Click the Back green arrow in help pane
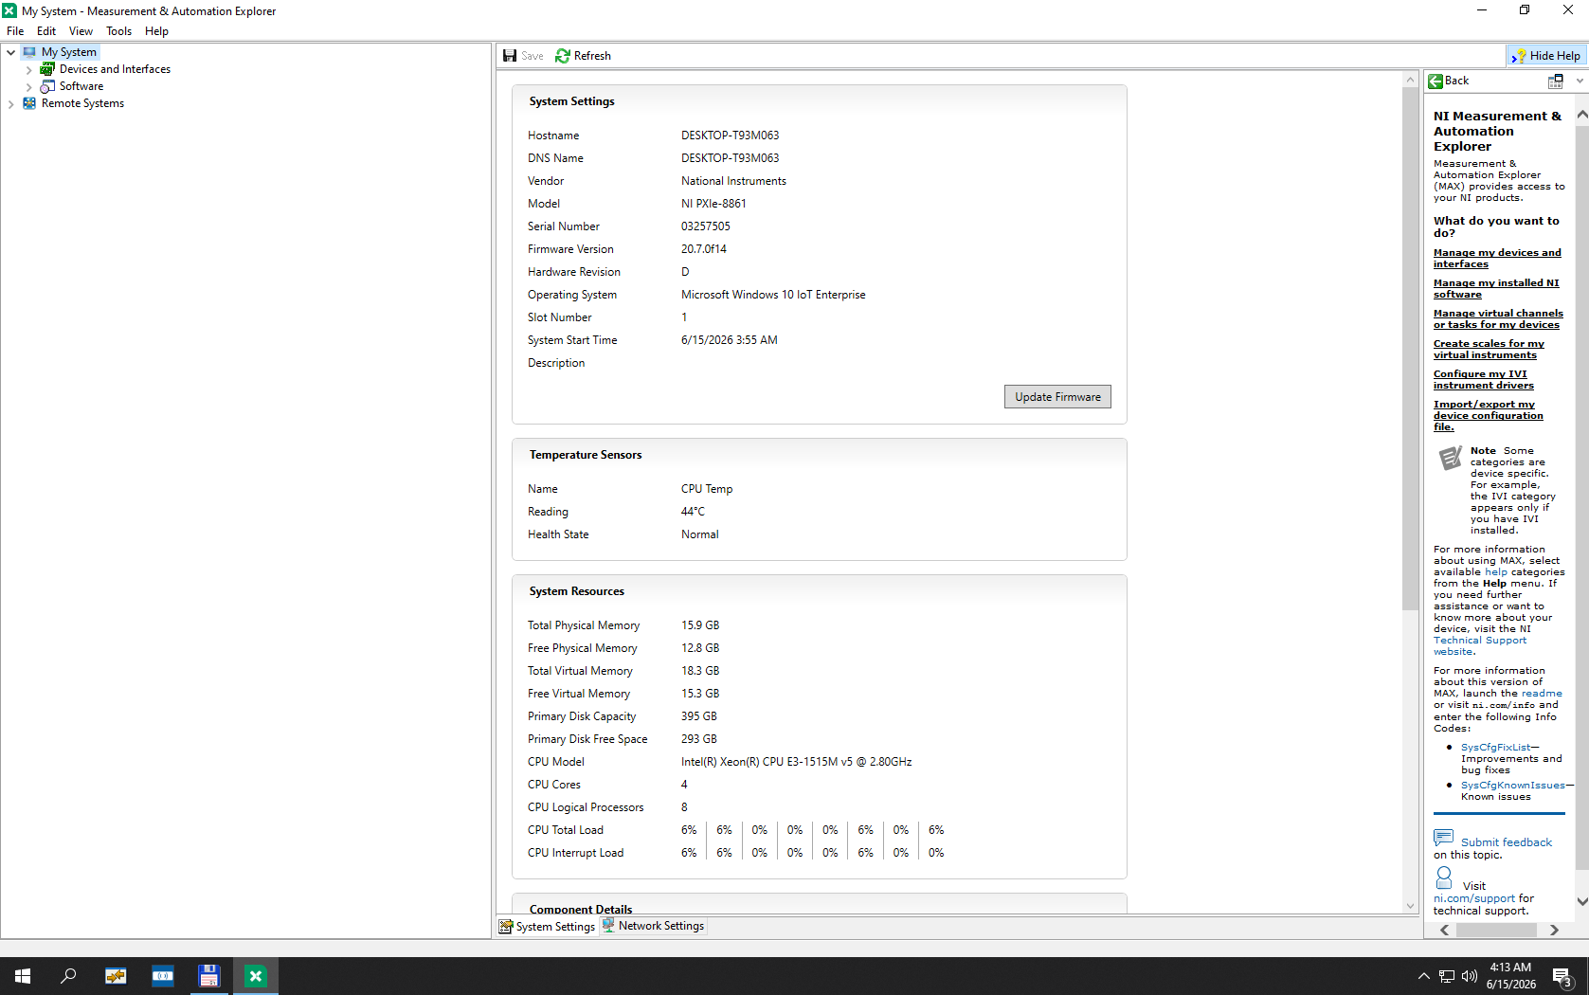 click(1436, 81)
